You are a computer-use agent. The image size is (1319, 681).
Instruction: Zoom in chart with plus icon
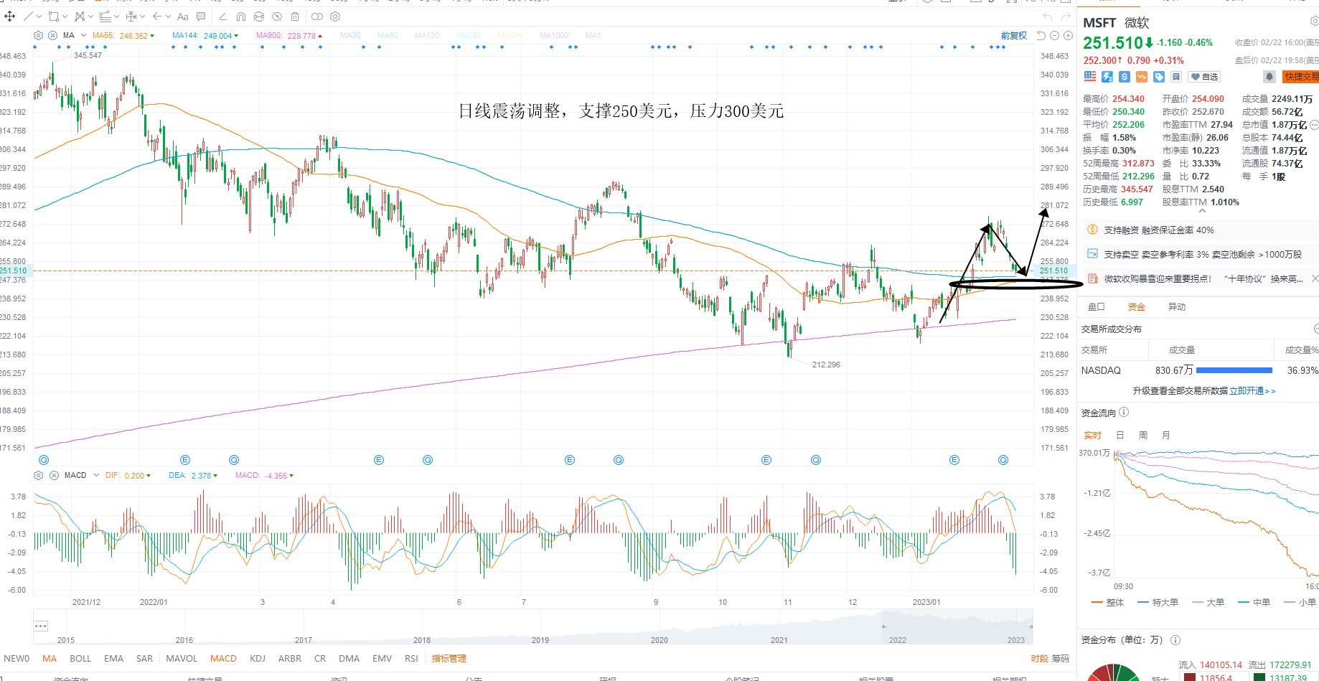(1068, 35)
